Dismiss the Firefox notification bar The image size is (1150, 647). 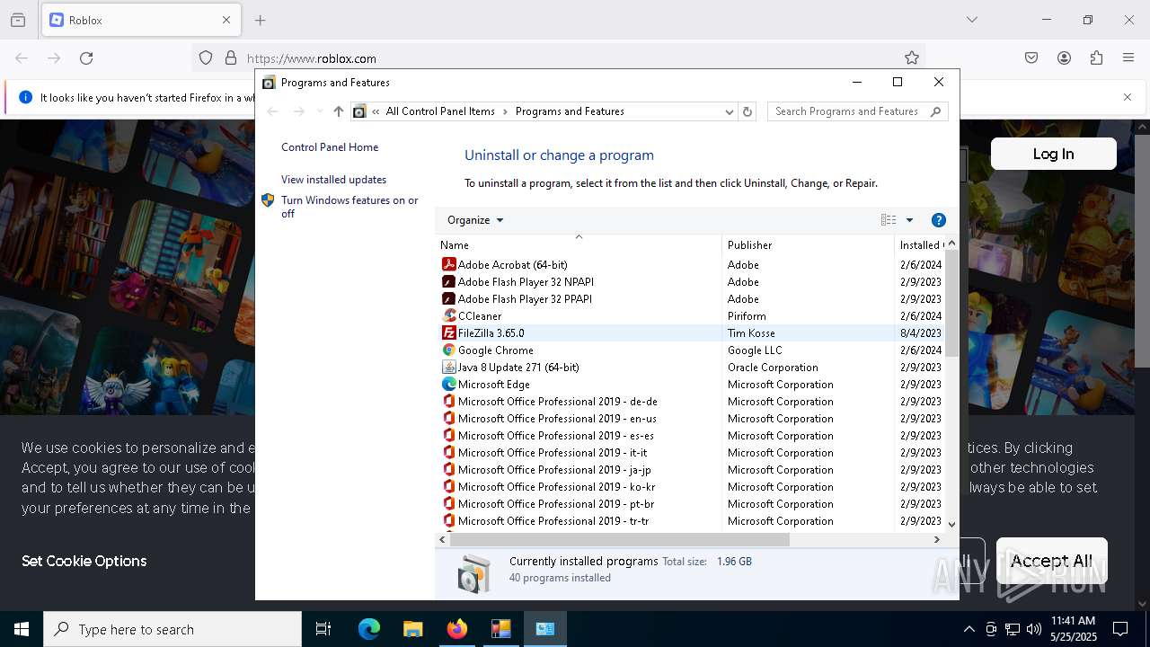[1128, 97]
